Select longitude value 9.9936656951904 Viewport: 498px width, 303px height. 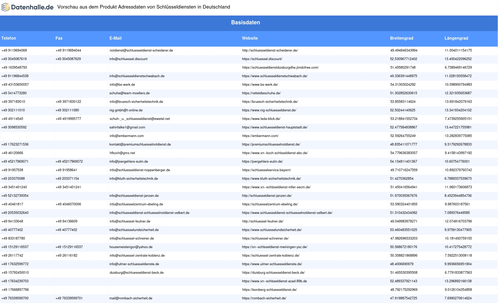[458, 264]
